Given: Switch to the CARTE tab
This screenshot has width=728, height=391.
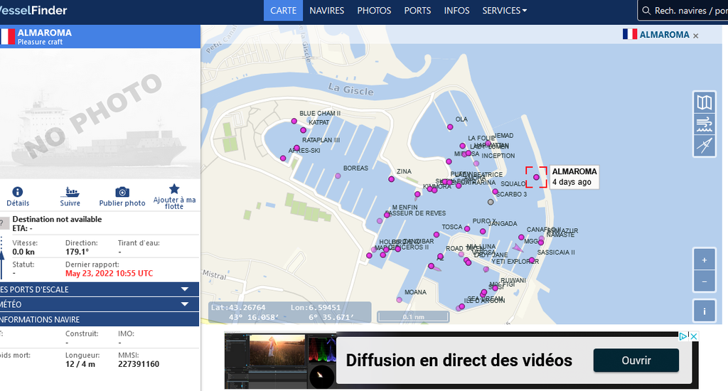Looking at the screenshot, I should point(283,10).
